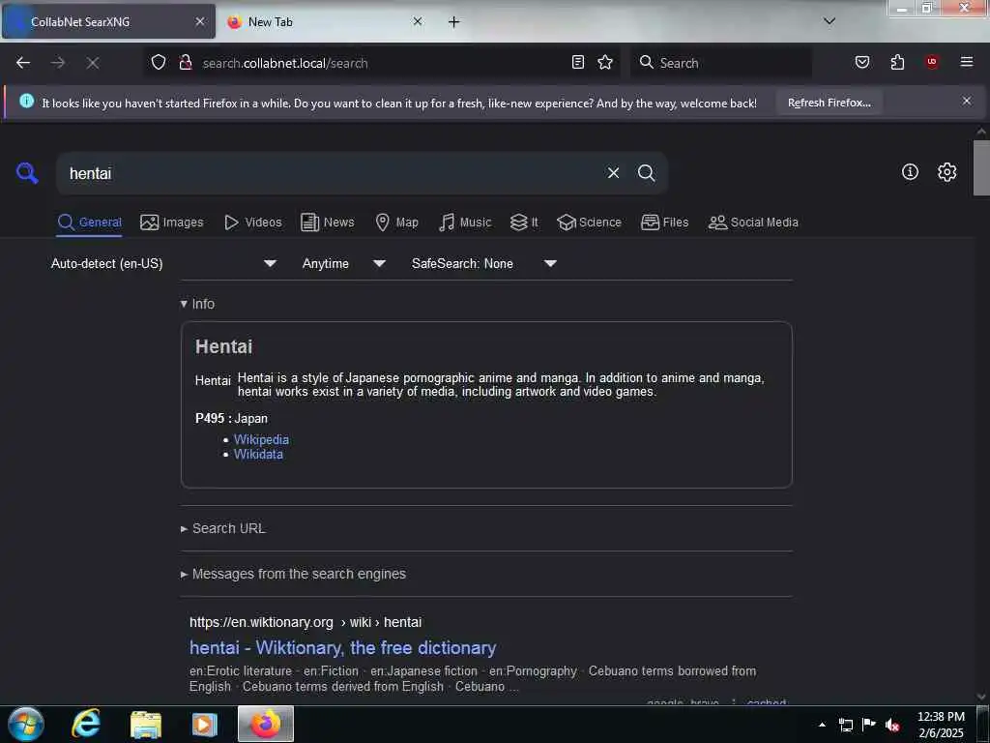Collapse the Info section

coord(197,304)
